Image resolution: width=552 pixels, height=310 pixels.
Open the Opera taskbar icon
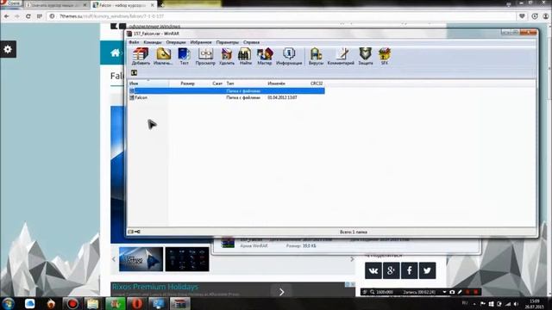137,303
